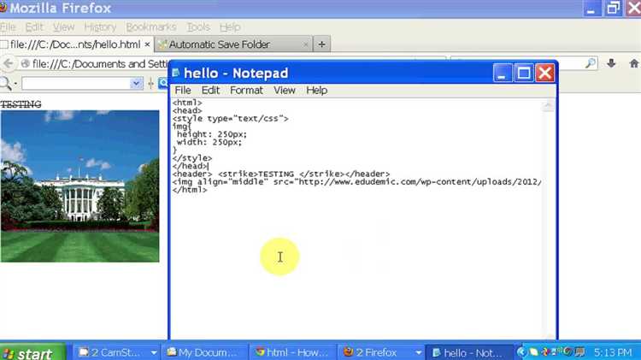Click the Notepad icon in the title bar
The height and width of the screenshot is (360, 641).
[x=175, y=73]
